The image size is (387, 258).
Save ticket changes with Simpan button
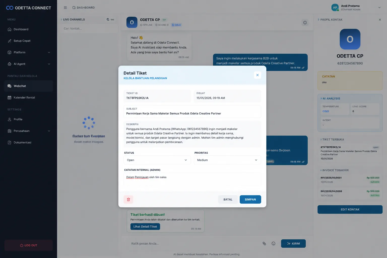(x=250, y=199)
